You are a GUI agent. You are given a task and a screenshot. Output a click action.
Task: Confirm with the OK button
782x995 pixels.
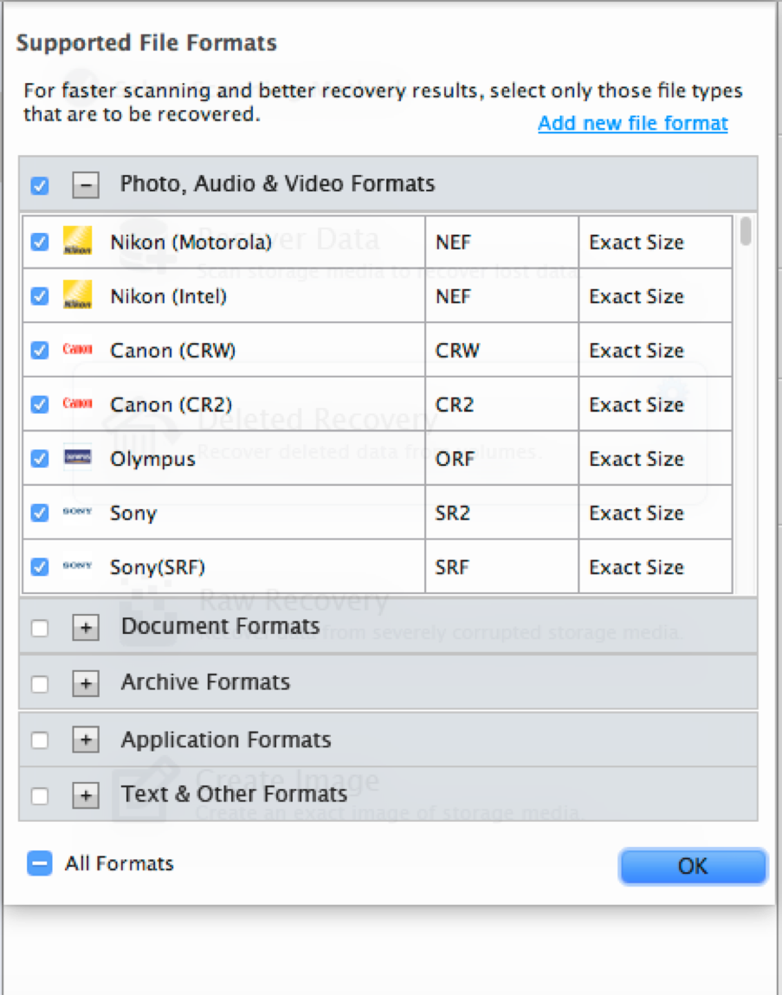(693, 866)
